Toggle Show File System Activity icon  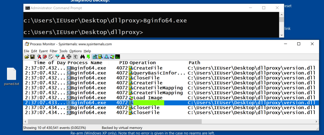(101, 57)
